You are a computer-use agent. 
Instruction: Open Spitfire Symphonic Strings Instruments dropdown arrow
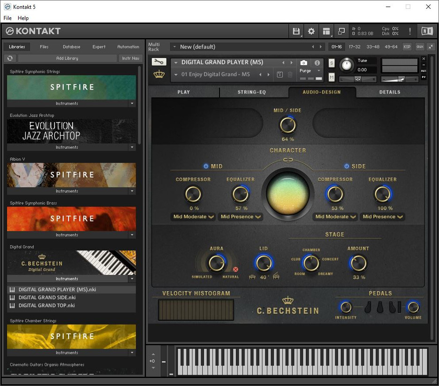pos(132,104)
